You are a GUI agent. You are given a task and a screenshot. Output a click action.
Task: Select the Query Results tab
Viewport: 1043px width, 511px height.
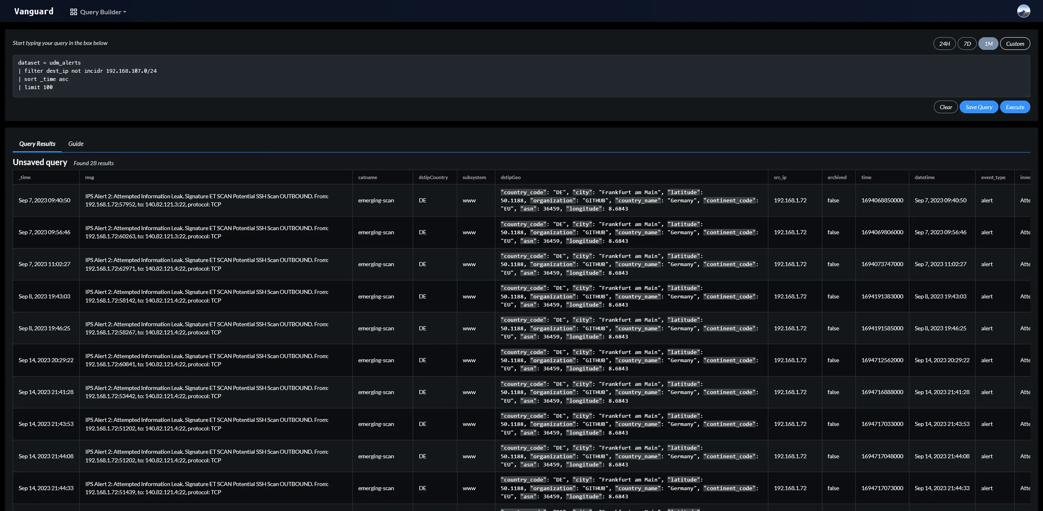click(37, 143)
